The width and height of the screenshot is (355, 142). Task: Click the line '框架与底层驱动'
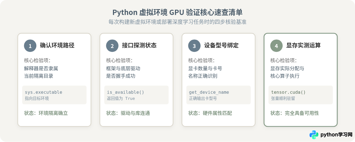click(x=123, y=68)
